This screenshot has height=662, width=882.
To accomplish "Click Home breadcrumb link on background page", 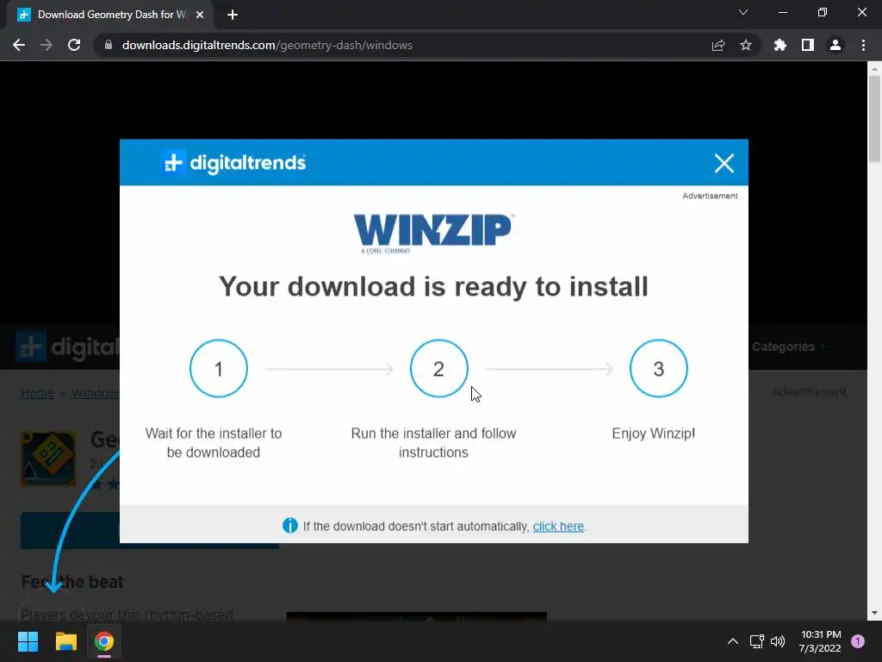I will tap(37, 393).
